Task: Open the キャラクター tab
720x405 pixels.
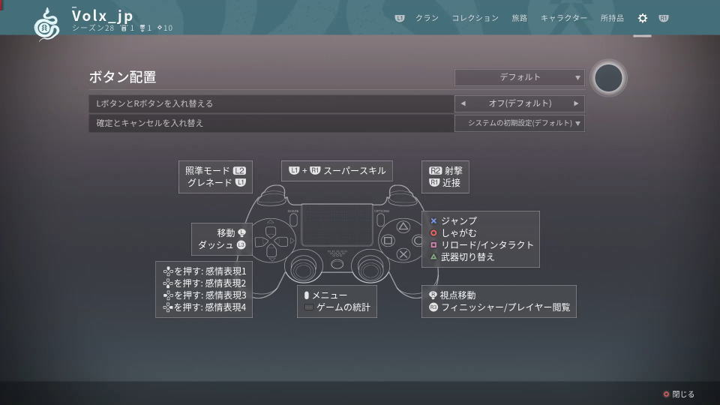Action: pos(564,18)
